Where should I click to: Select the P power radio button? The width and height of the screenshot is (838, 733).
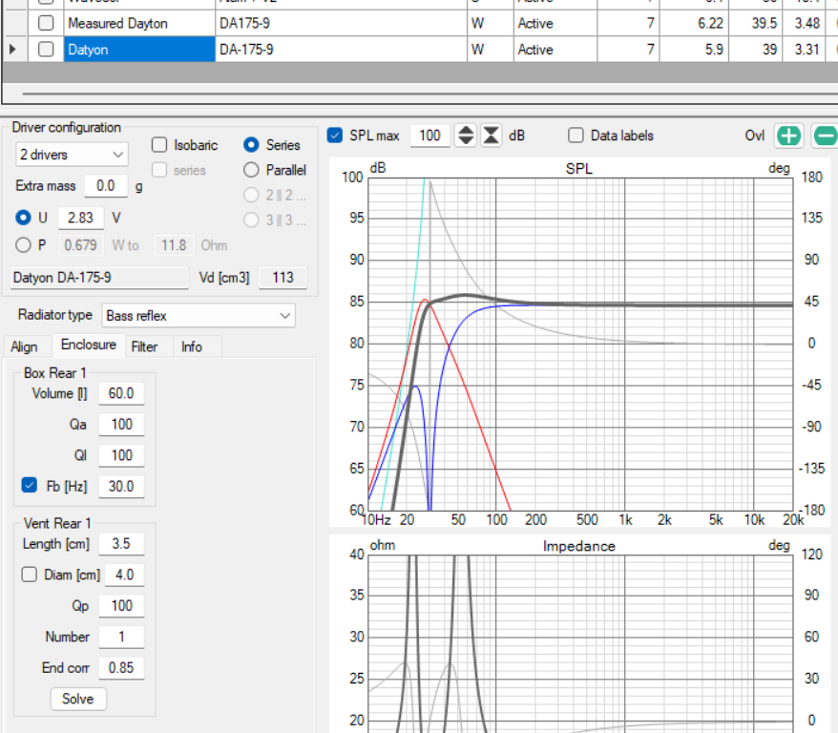click(23, 244)
